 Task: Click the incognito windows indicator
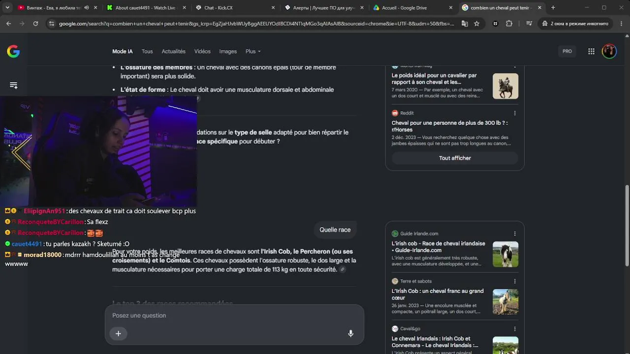[575, 24]
